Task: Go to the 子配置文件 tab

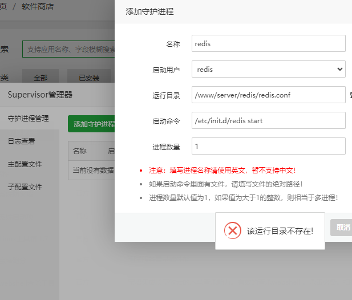Action: pos(25,187)
